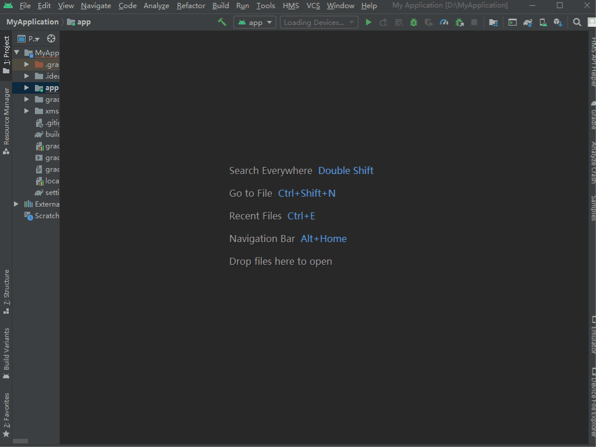Open the Profiler gauge icon
Image resolution: width=596 pixels, height=447 pixels.
pyautogui.click(x=444, y=23)
